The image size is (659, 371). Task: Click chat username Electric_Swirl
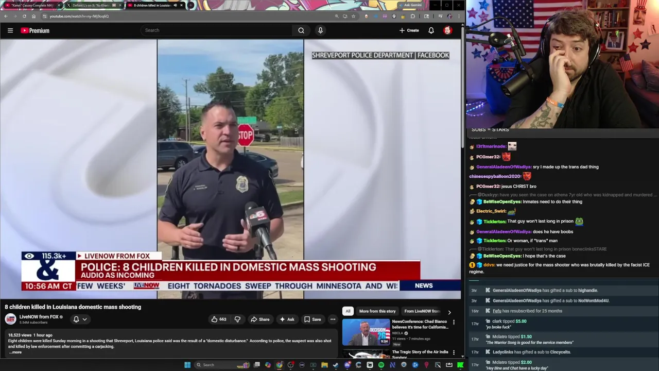click(x=491, y=211)
